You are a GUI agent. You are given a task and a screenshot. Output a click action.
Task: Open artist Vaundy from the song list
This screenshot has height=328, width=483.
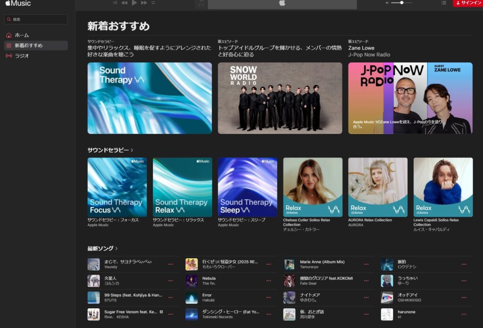tap(110, 267)
